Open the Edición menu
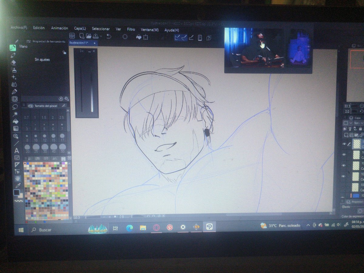This screenshot has width=364, height=273. [39, 28]
